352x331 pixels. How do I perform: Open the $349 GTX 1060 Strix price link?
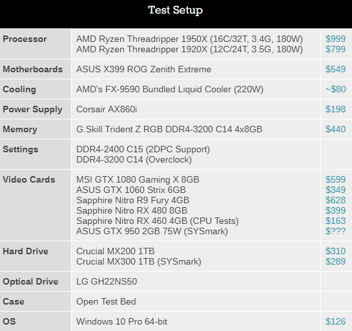point(335,190)
